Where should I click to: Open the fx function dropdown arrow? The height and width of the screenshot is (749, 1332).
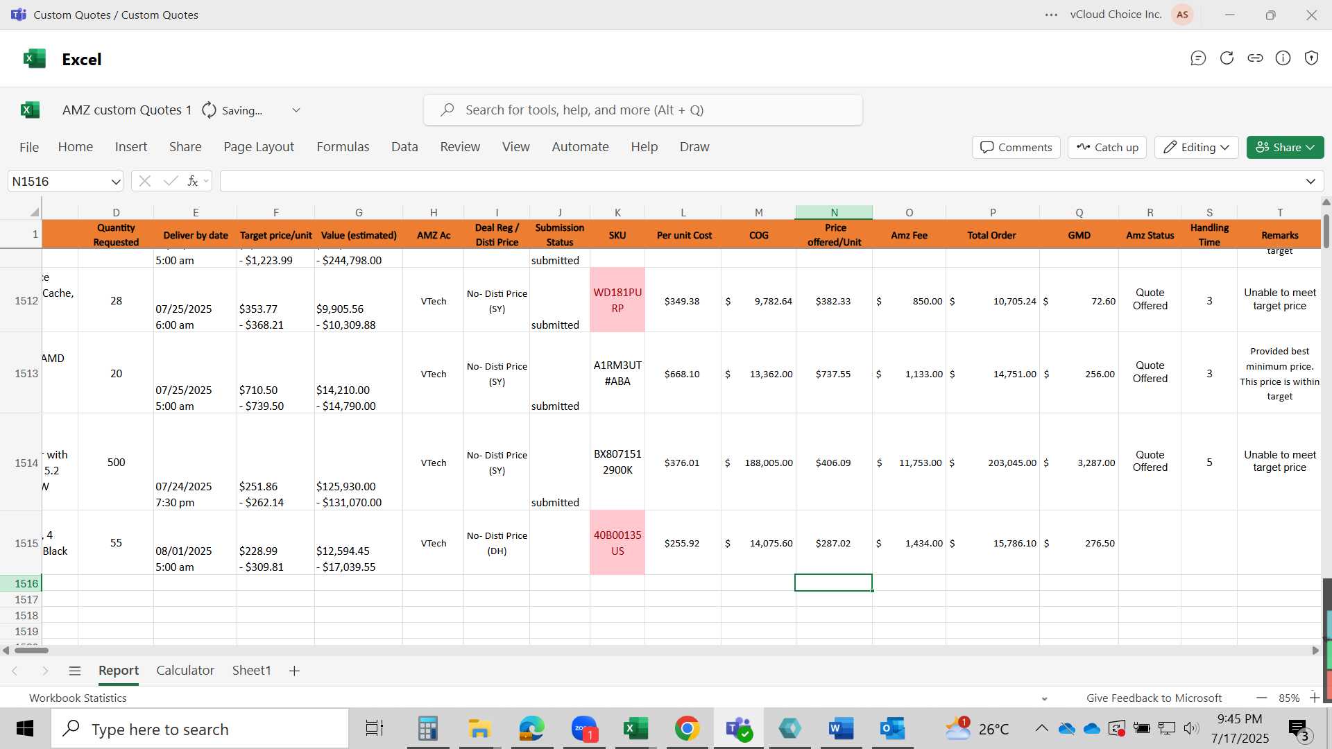(x=206, y=182)
